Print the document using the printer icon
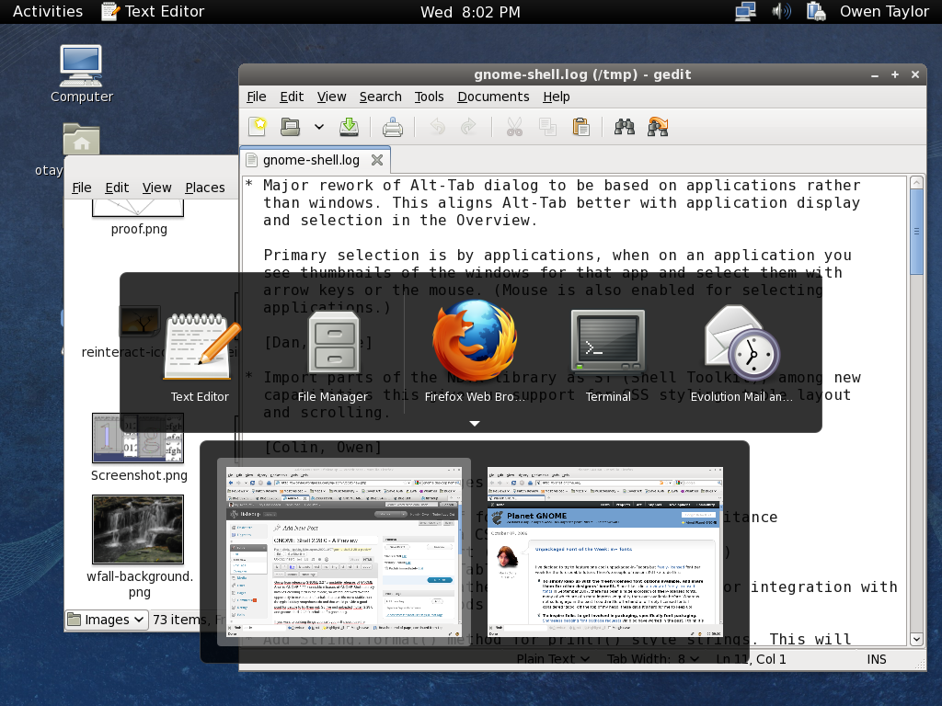The image size is (942, 706). (393, 127)
